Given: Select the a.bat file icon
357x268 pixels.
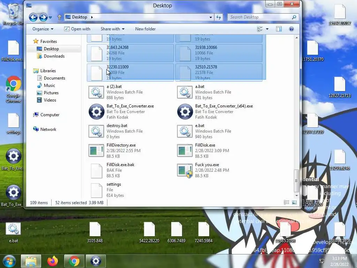Looking at the screenshot, I should pos(185,92).
